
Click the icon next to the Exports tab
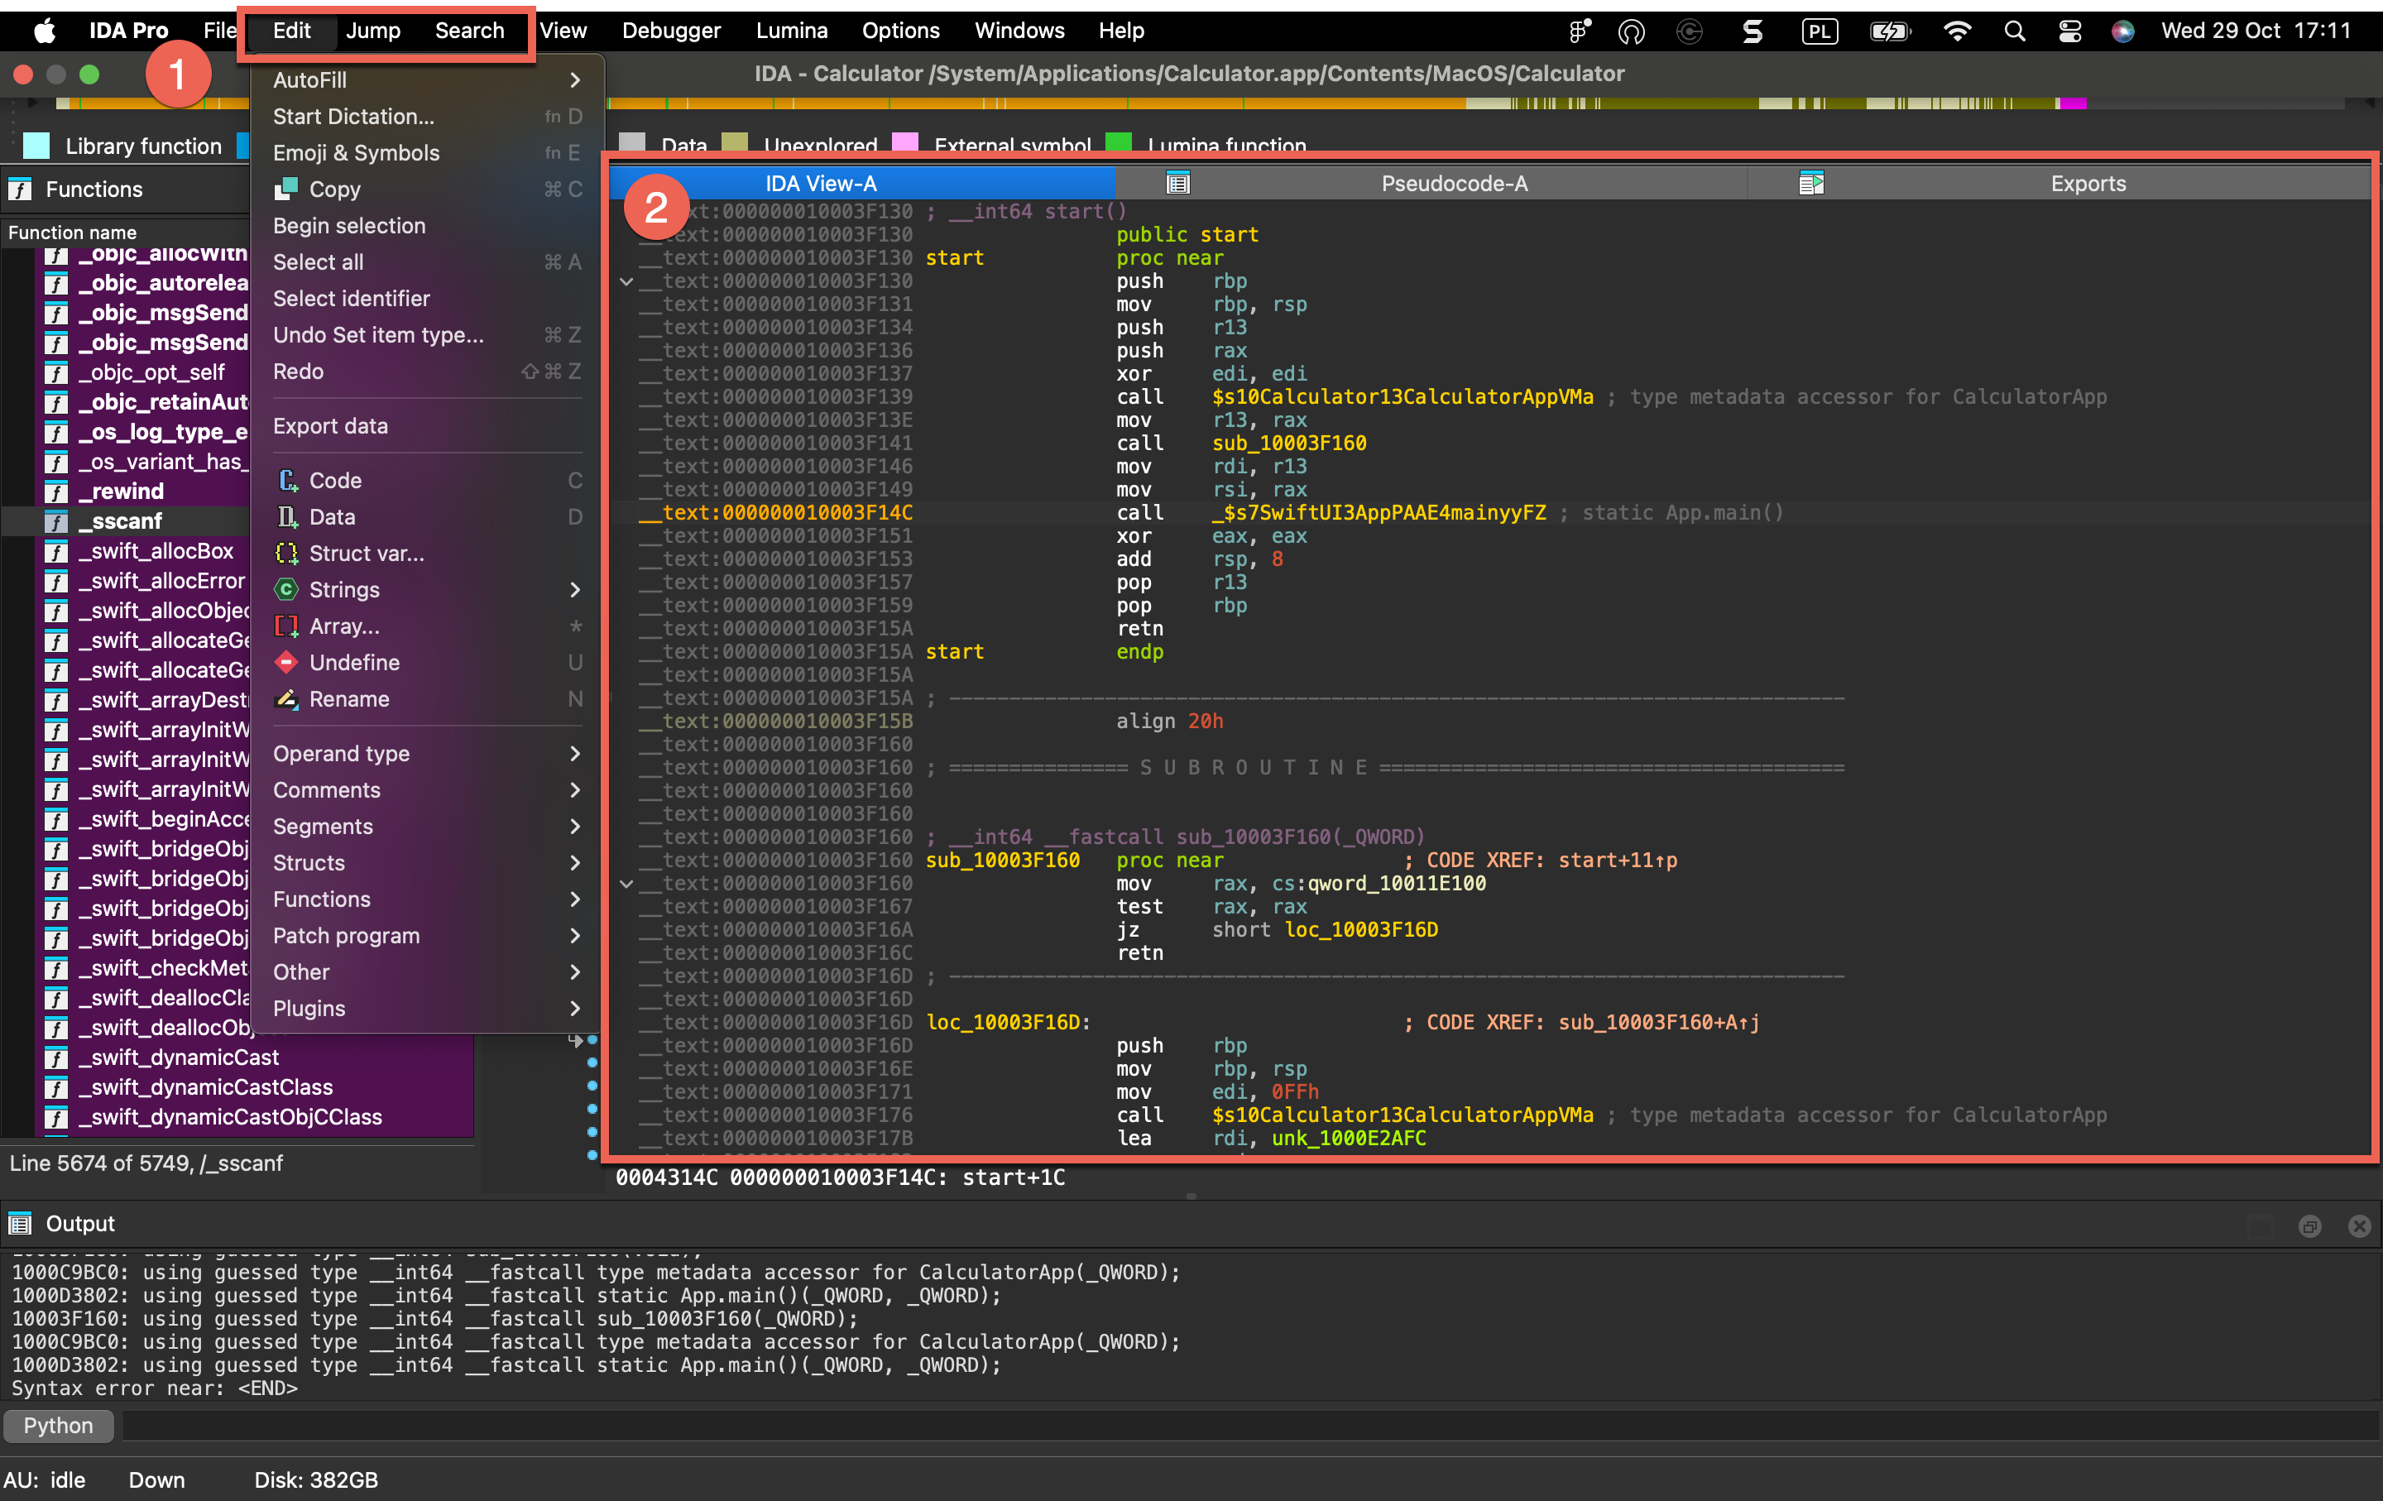pyautogui.click(x=1812, y=182)
